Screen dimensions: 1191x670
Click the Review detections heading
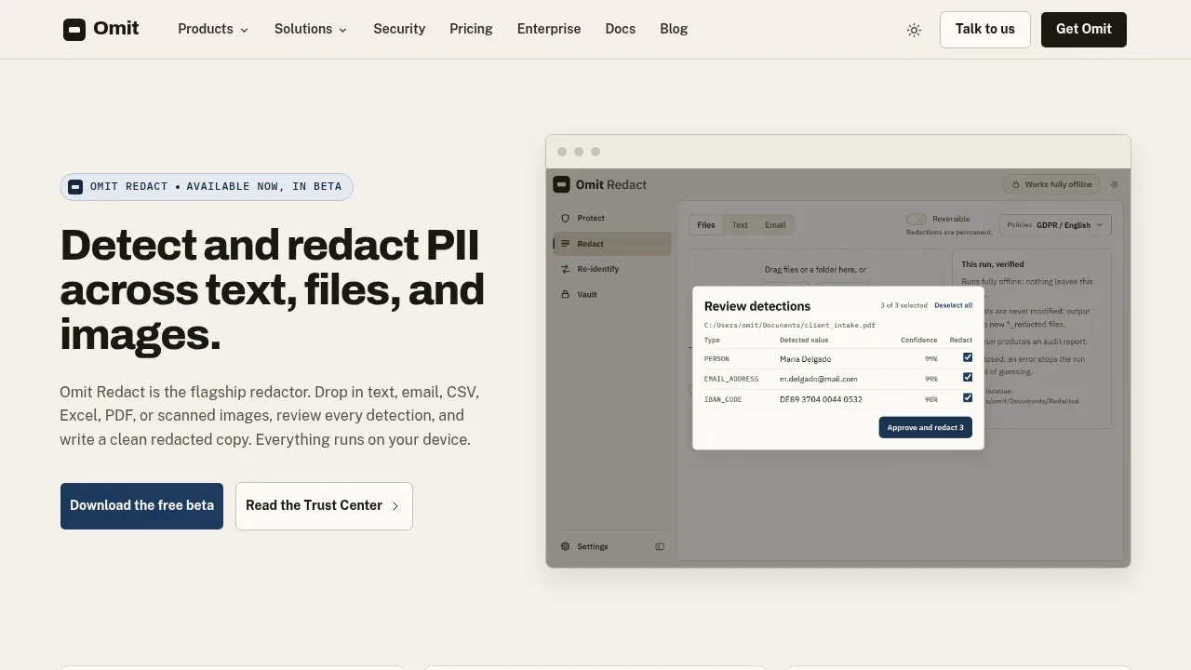[x=757, y=306]
